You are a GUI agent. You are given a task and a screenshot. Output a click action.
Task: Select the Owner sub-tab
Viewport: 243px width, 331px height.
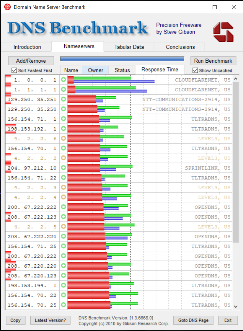[95, 70]
